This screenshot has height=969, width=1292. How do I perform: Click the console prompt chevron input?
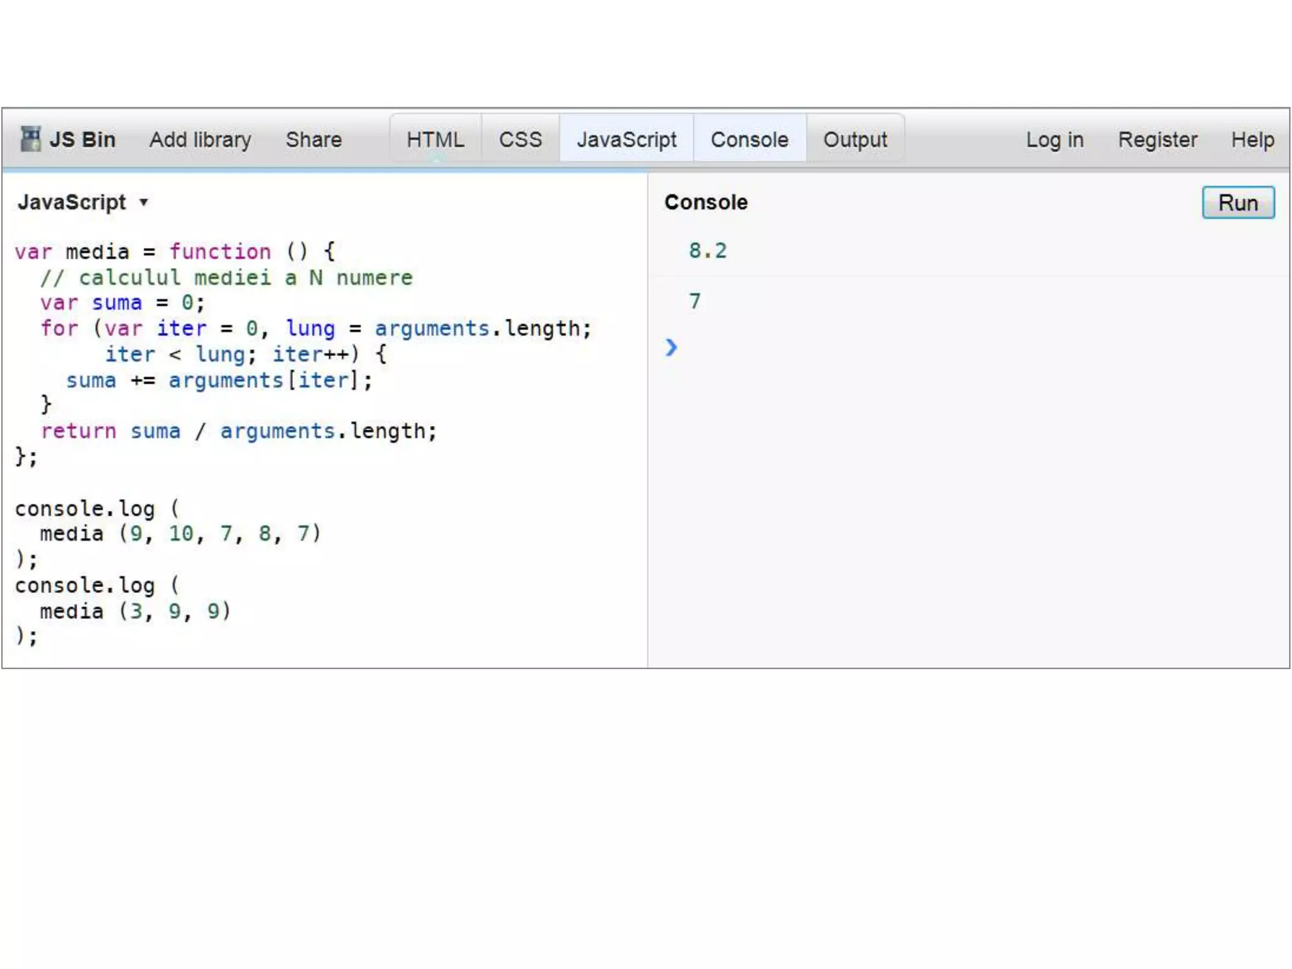tap(671, 347)
